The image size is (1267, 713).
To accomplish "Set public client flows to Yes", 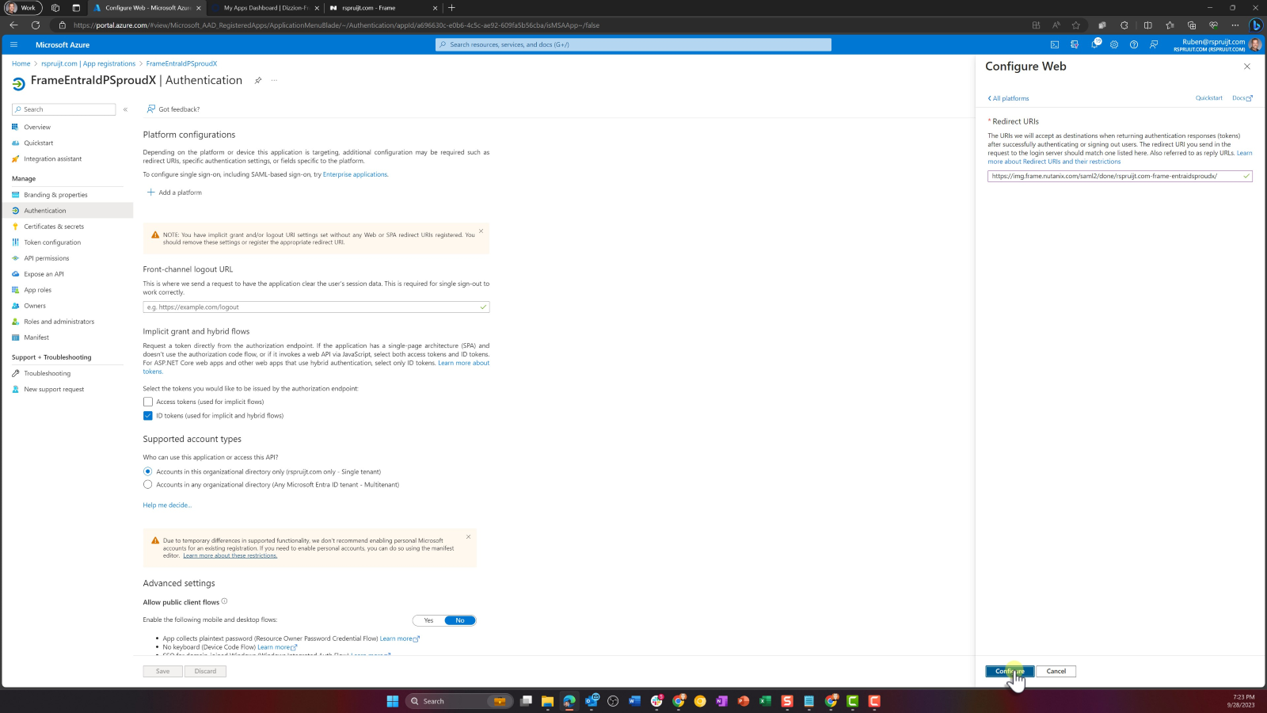I will pos(428,620).
